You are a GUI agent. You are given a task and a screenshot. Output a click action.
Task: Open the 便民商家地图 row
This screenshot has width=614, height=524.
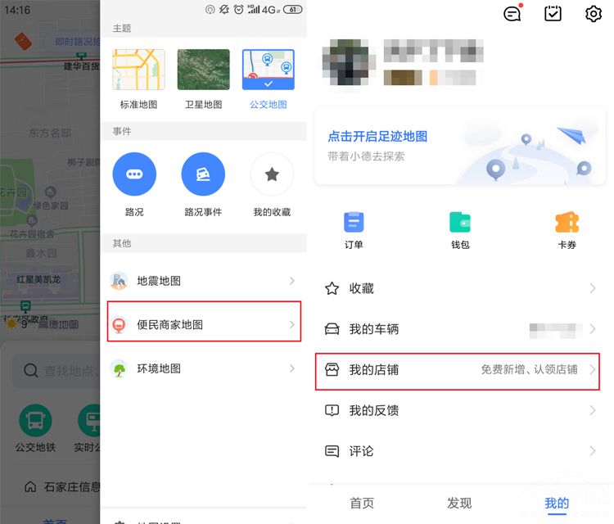(x=203, y=325)
